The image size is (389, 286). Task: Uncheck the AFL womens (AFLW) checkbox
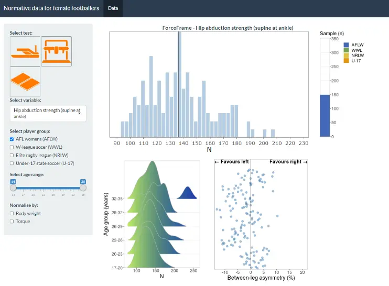click(12, 139)
